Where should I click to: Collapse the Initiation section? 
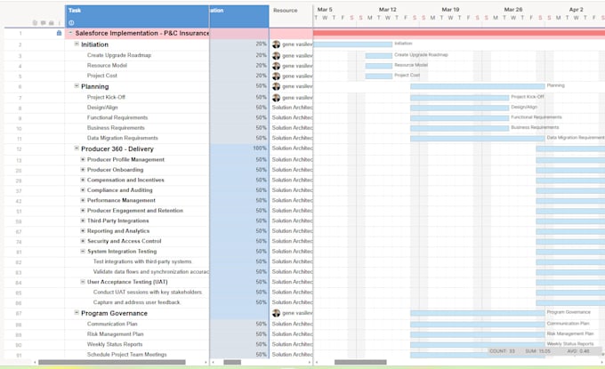(77, 44)
